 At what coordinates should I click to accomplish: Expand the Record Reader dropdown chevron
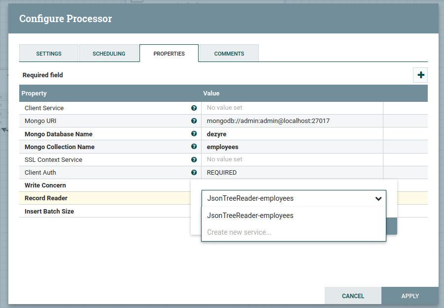[378, 199]
